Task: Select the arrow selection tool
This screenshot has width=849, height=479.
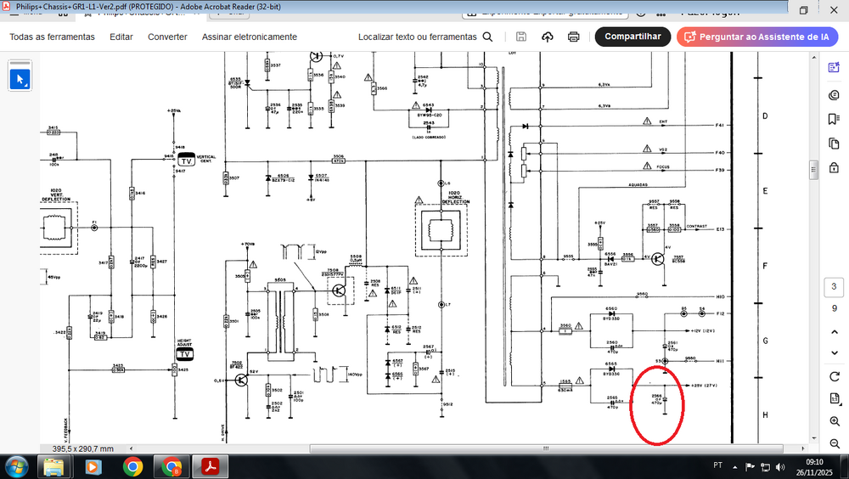Action: (20, 79)
